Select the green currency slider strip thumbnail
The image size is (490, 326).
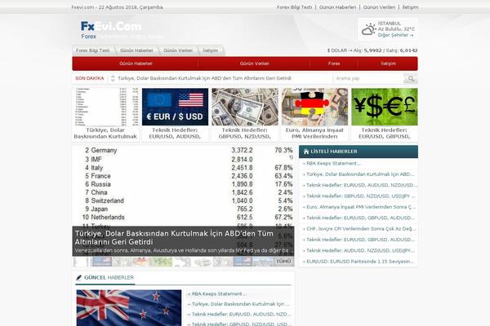(163, 262)
